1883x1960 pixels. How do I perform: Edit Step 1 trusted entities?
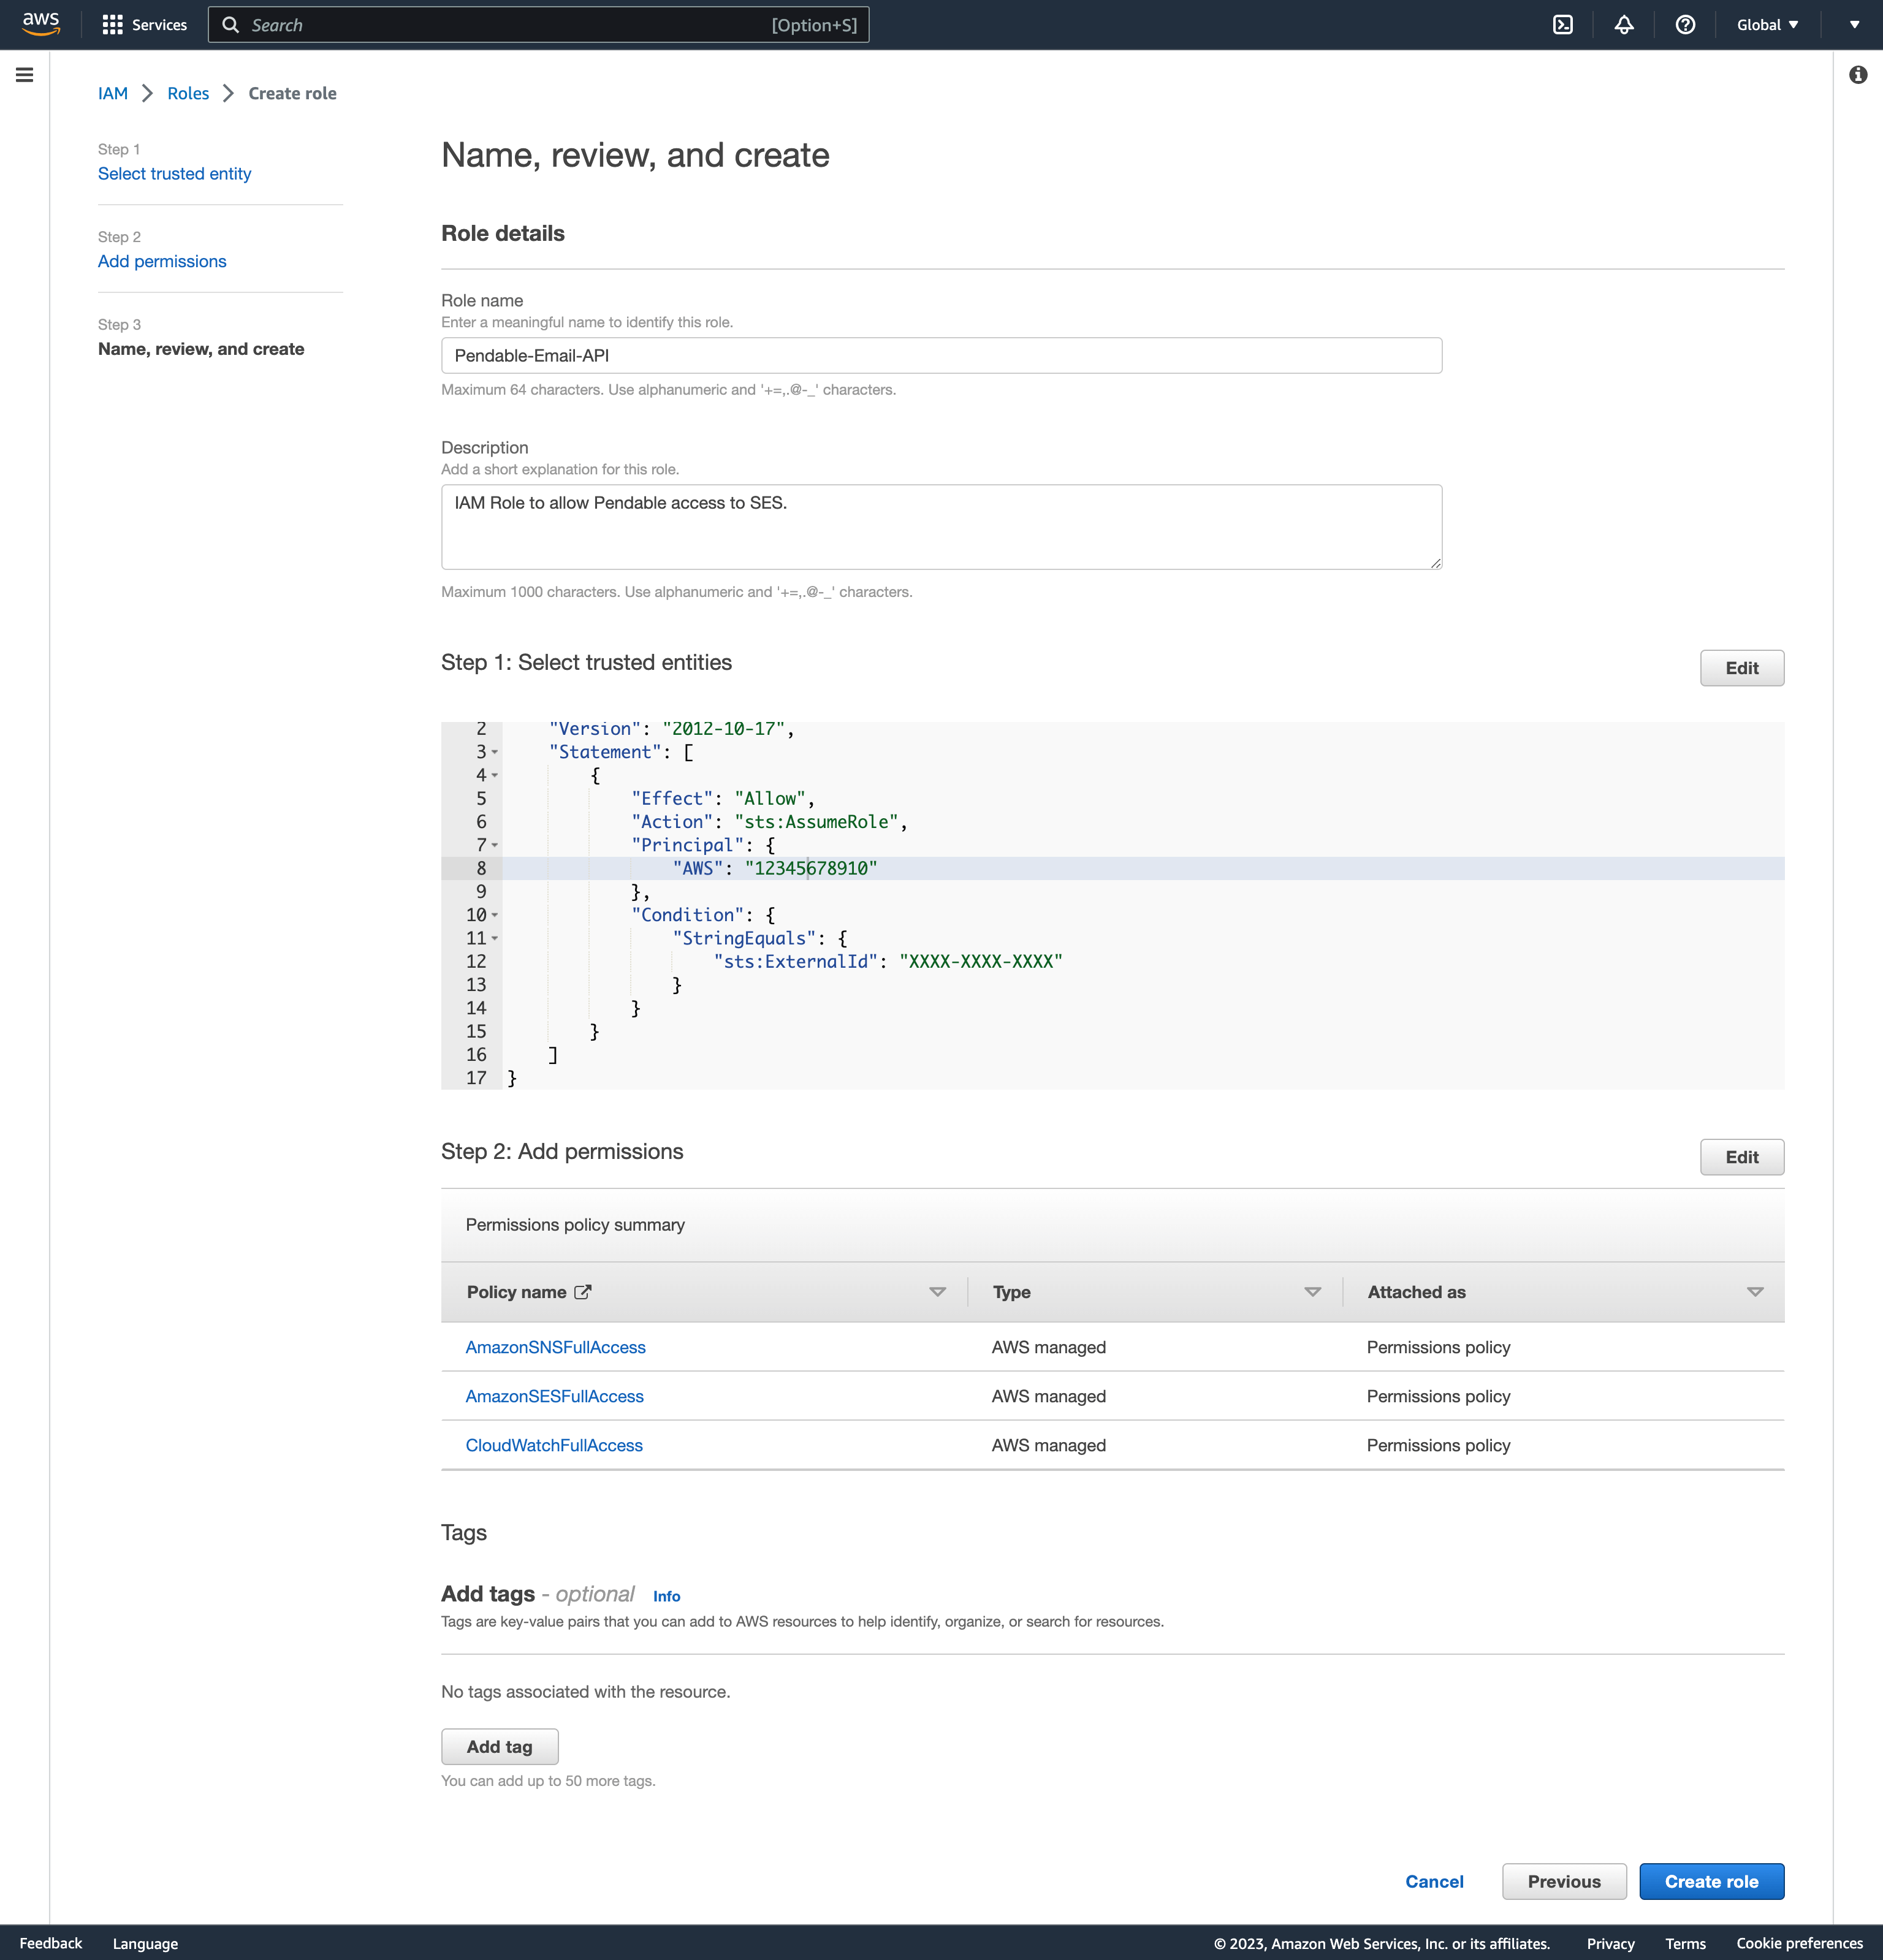point(1741,668)
